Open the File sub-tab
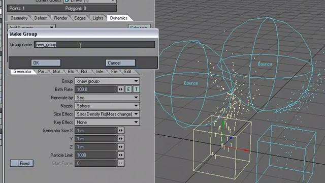Screen dimensions: 325x183 pos(114,72)
